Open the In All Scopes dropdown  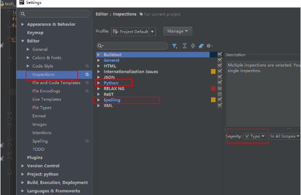pos(284,137)
